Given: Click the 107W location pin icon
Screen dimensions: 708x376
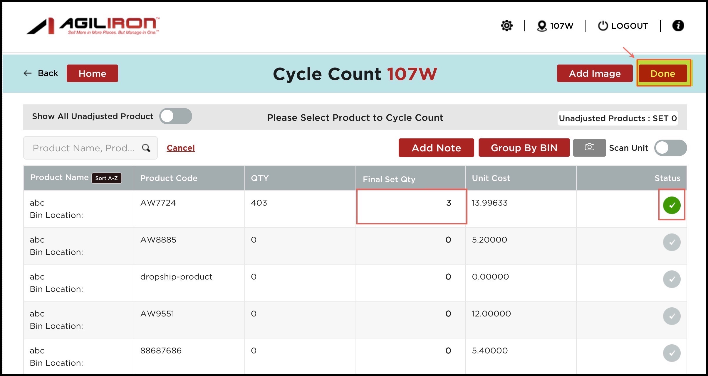Looking at the screenshot, I should pos(541,26).
